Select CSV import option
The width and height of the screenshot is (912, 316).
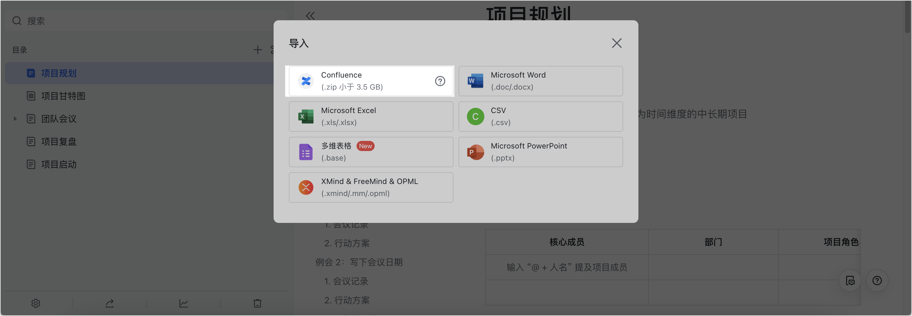[x=540, y=117]
